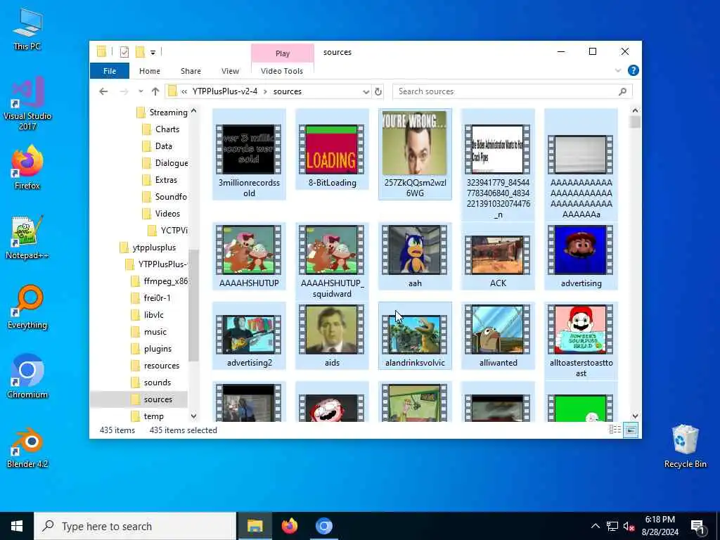Image resolution: width=720 pixels, height=540 pixels.
Task: Open the Video Tools tab
Action: coord(282,71)
